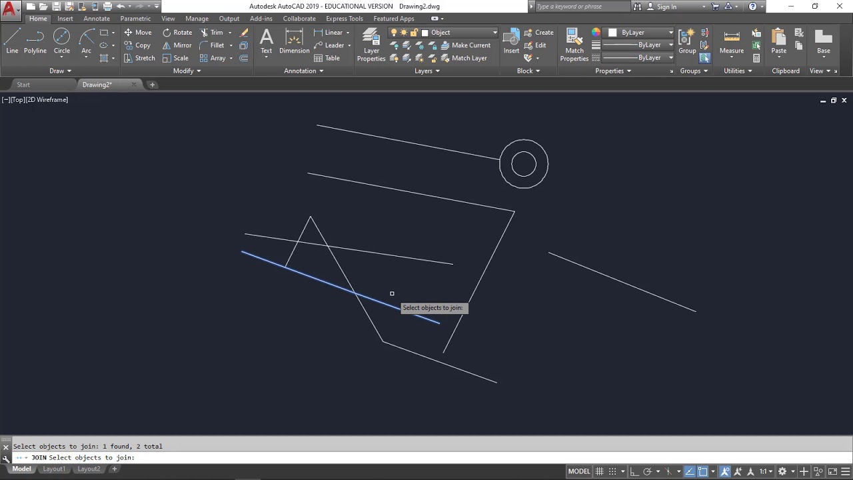Switch to the Start file tab
The width and height of the screenshot is (853, 480).
click(x=23, y=85)
